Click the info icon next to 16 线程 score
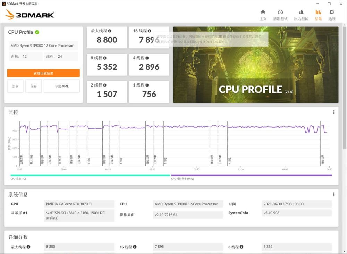Viewport: 347px width, 254px height. click(150, 31)
